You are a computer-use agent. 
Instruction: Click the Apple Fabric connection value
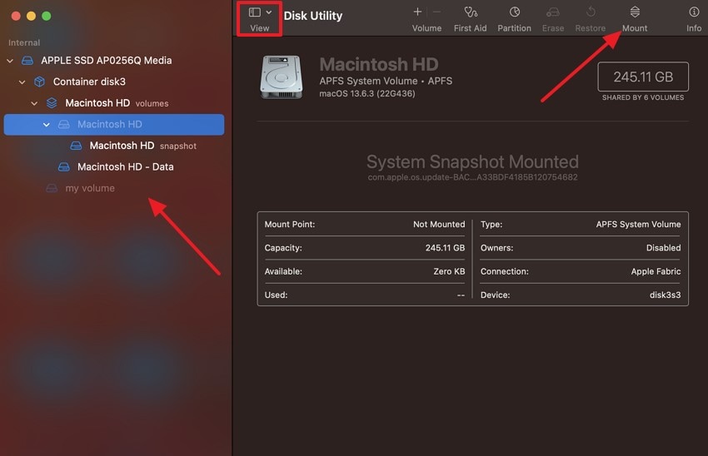(x=656, y=271)
